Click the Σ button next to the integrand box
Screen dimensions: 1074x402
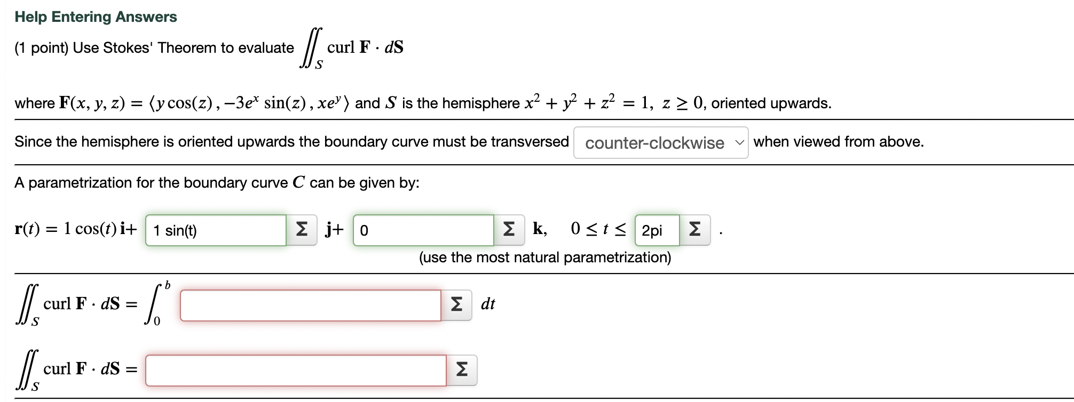pos(456,304)
